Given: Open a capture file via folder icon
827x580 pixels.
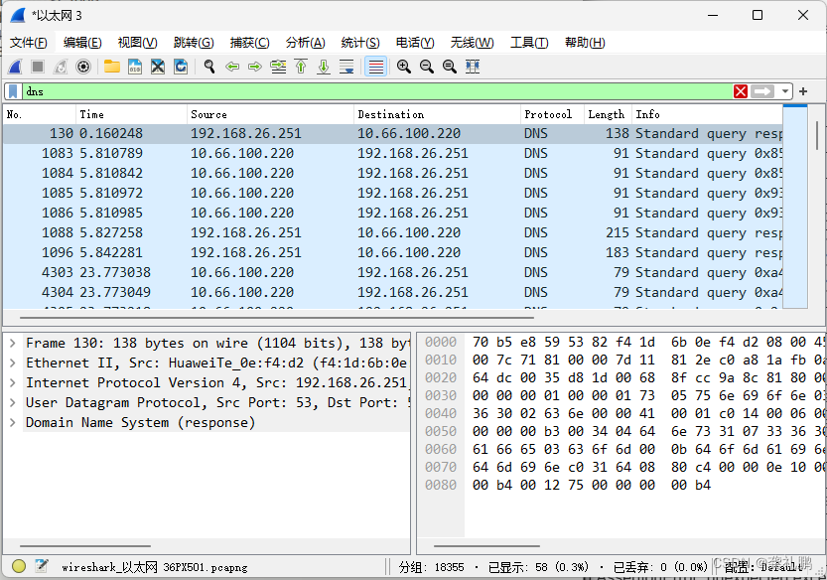Looking at the screenshot, I should click(x=112, y=67).
